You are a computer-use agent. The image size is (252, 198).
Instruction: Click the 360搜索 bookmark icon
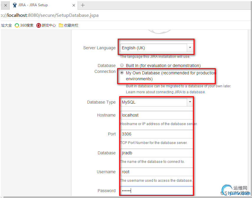pos(17,25)
